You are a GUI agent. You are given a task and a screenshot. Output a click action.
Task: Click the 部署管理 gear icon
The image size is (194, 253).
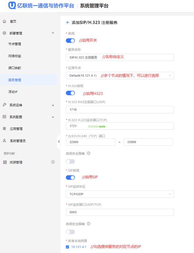point(4,33)
